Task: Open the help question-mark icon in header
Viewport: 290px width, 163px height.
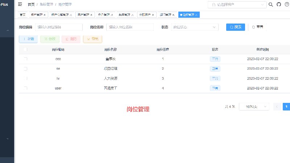Action: click(x=287, y=4)
